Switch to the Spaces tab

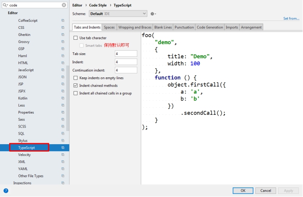coord(109,27)
